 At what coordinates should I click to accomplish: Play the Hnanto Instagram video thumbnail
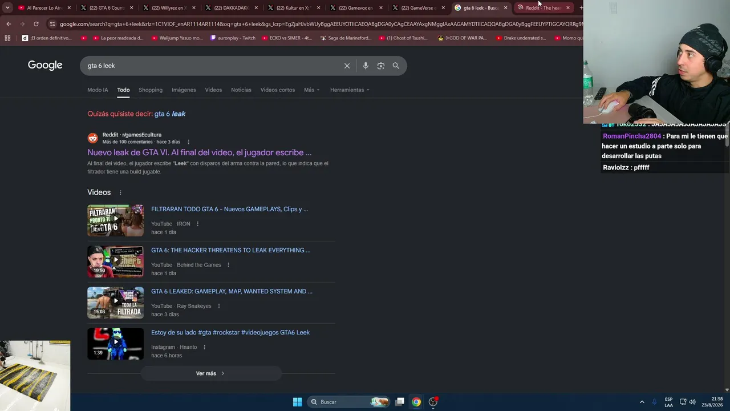click(115, 344)
